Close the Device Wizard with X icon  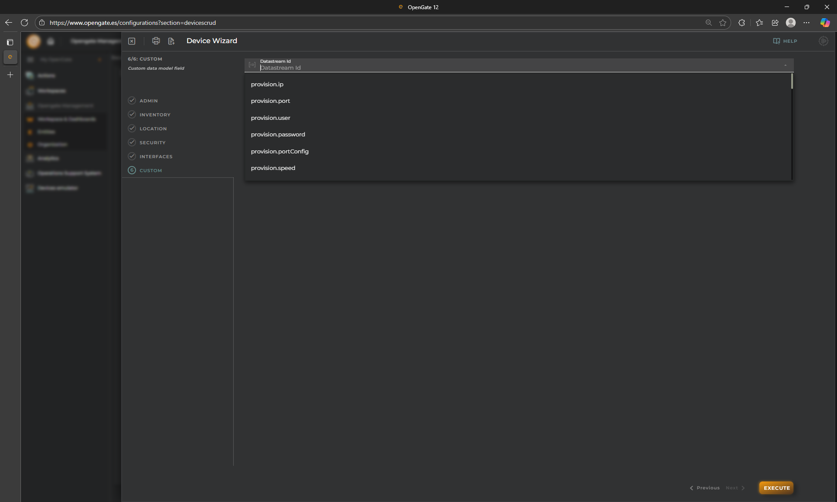[x=132, y=41]
